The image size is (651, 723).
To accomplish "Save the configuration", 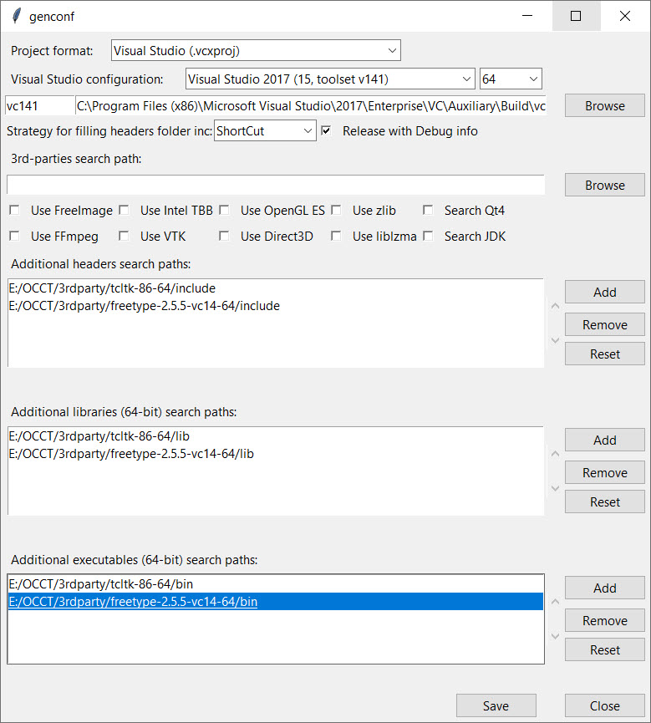I will click(496, 705).
